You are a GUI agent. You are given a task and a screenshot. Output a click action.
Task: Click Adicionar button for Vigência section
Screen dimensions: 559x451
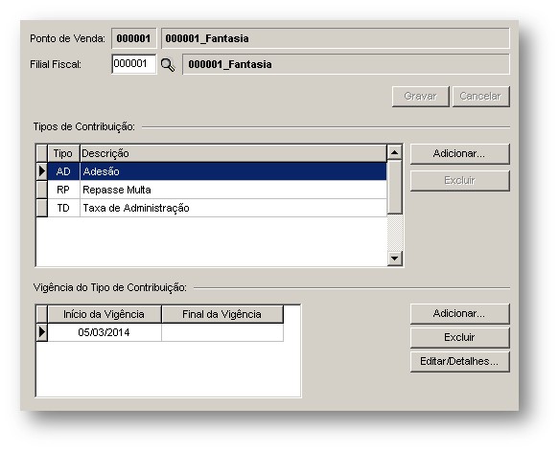coord(460,314)
